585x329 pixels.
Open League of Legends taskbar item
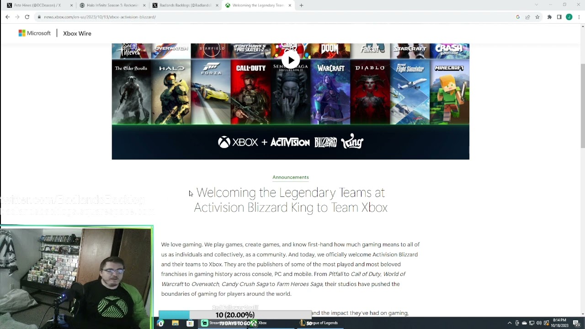pos(319,323)
